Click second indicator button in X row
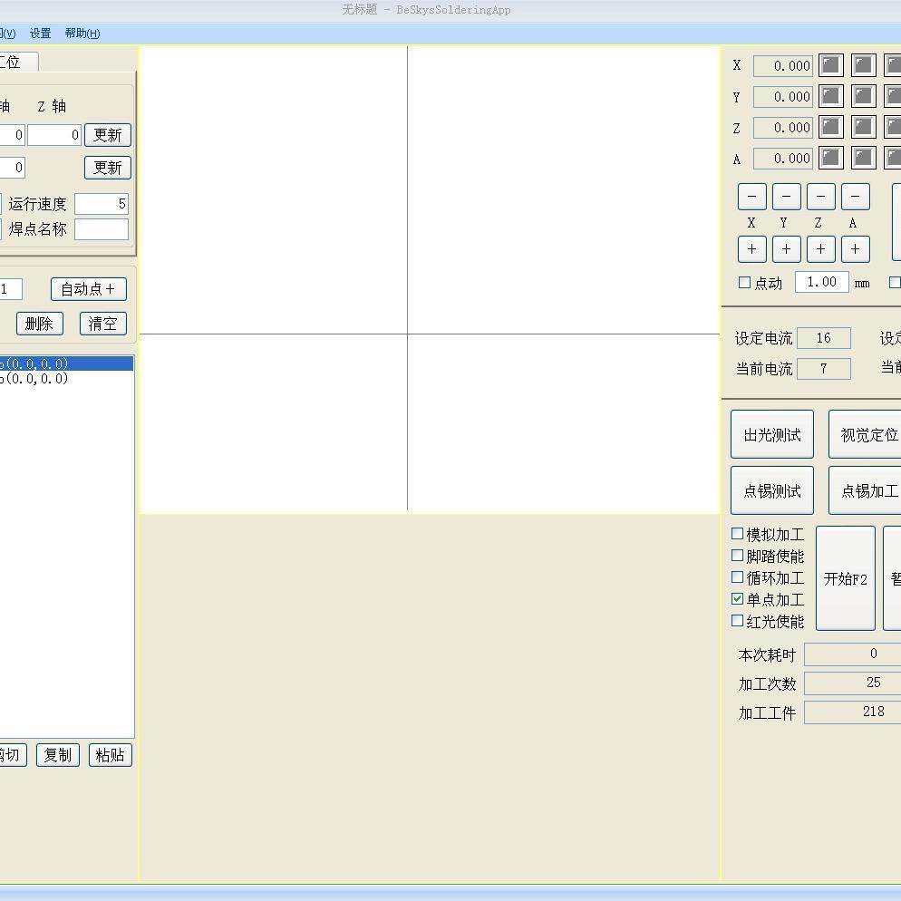 coord(863,65)
